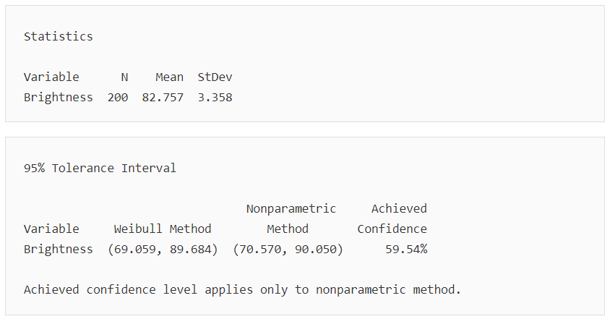This screenshot has width=610, height=319.
Task: Click the Nonparametric column header text
Action: point(291,209)
